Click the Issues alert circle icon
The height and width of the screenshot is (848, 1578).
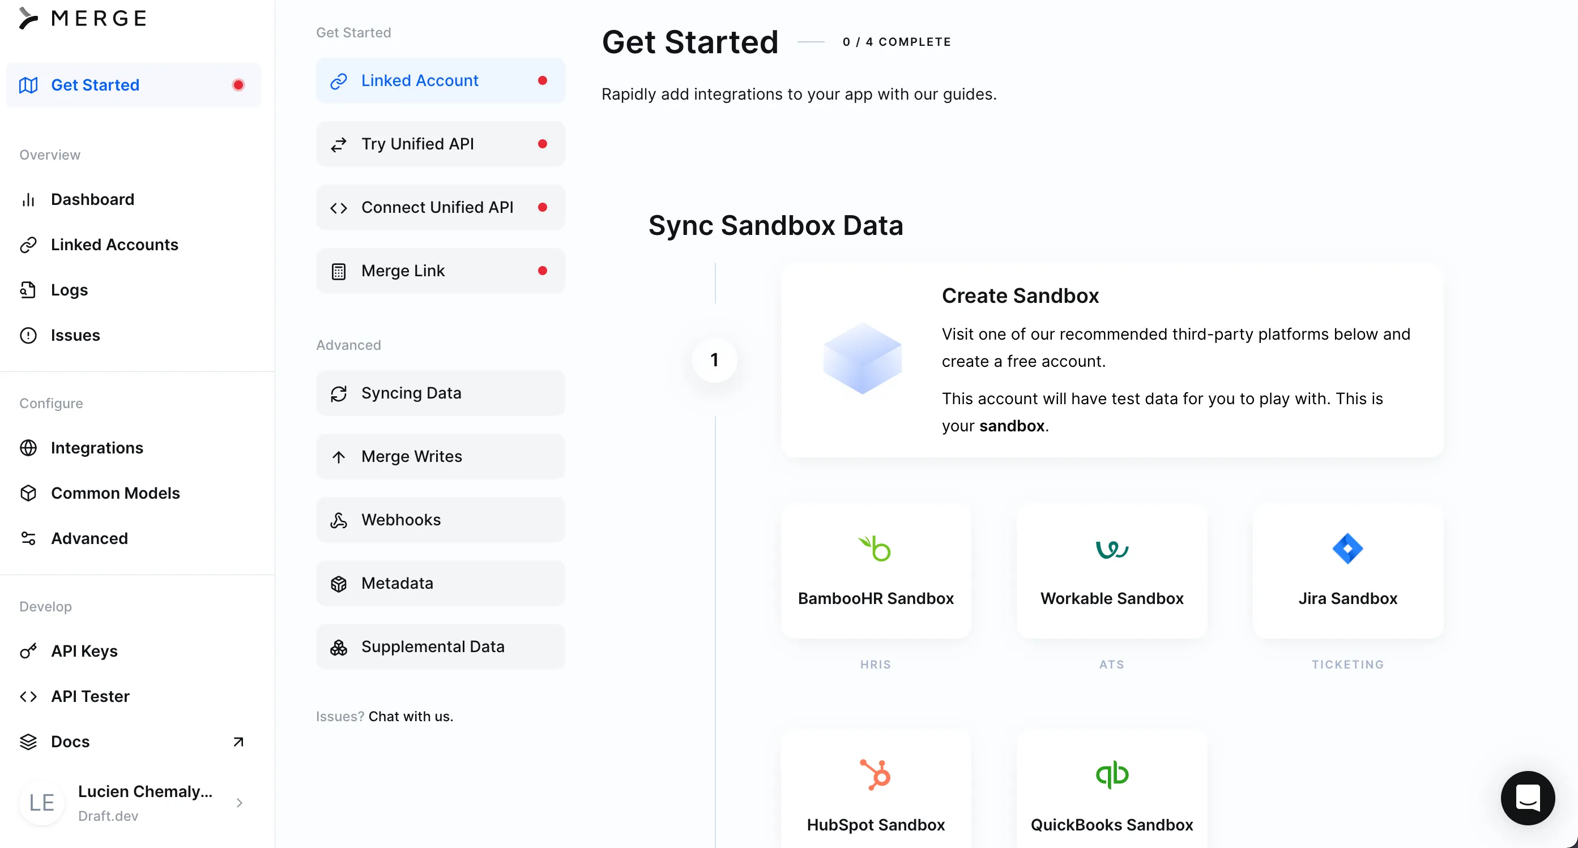tap(28, 336)
